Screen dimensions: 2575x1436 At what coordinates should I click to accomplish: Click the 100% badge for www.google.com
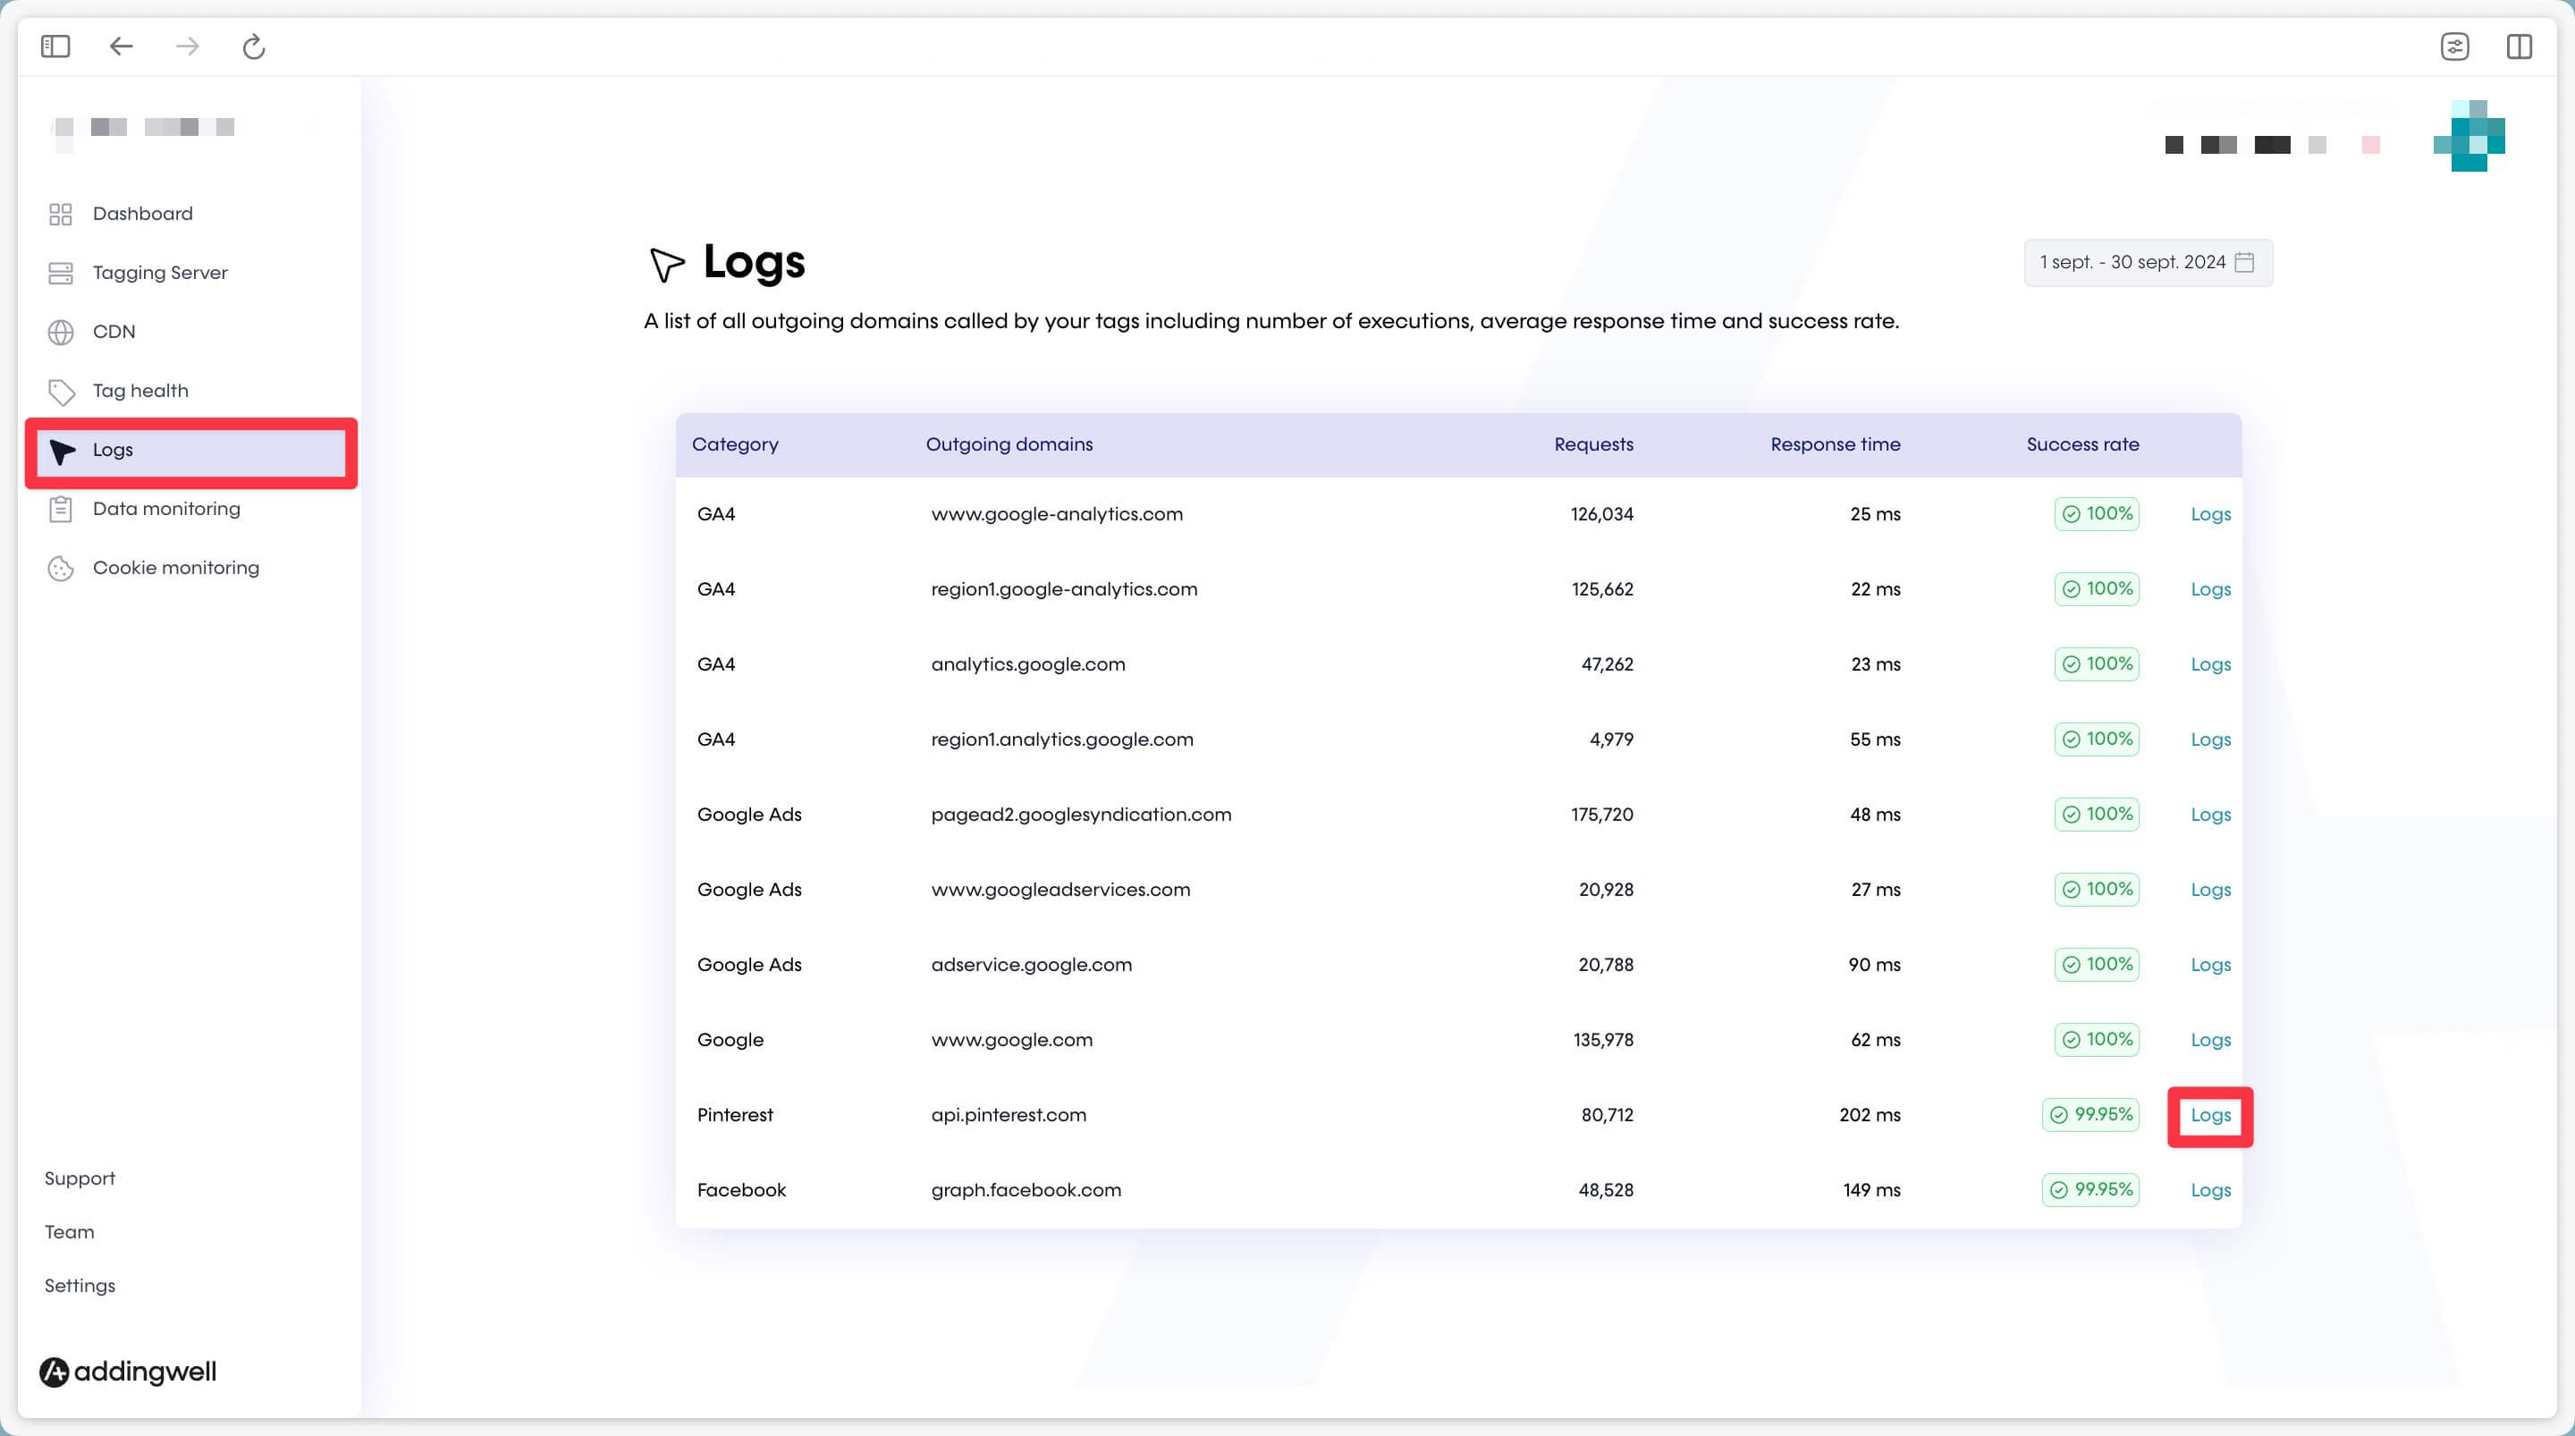click(x=2096, y=1039)
